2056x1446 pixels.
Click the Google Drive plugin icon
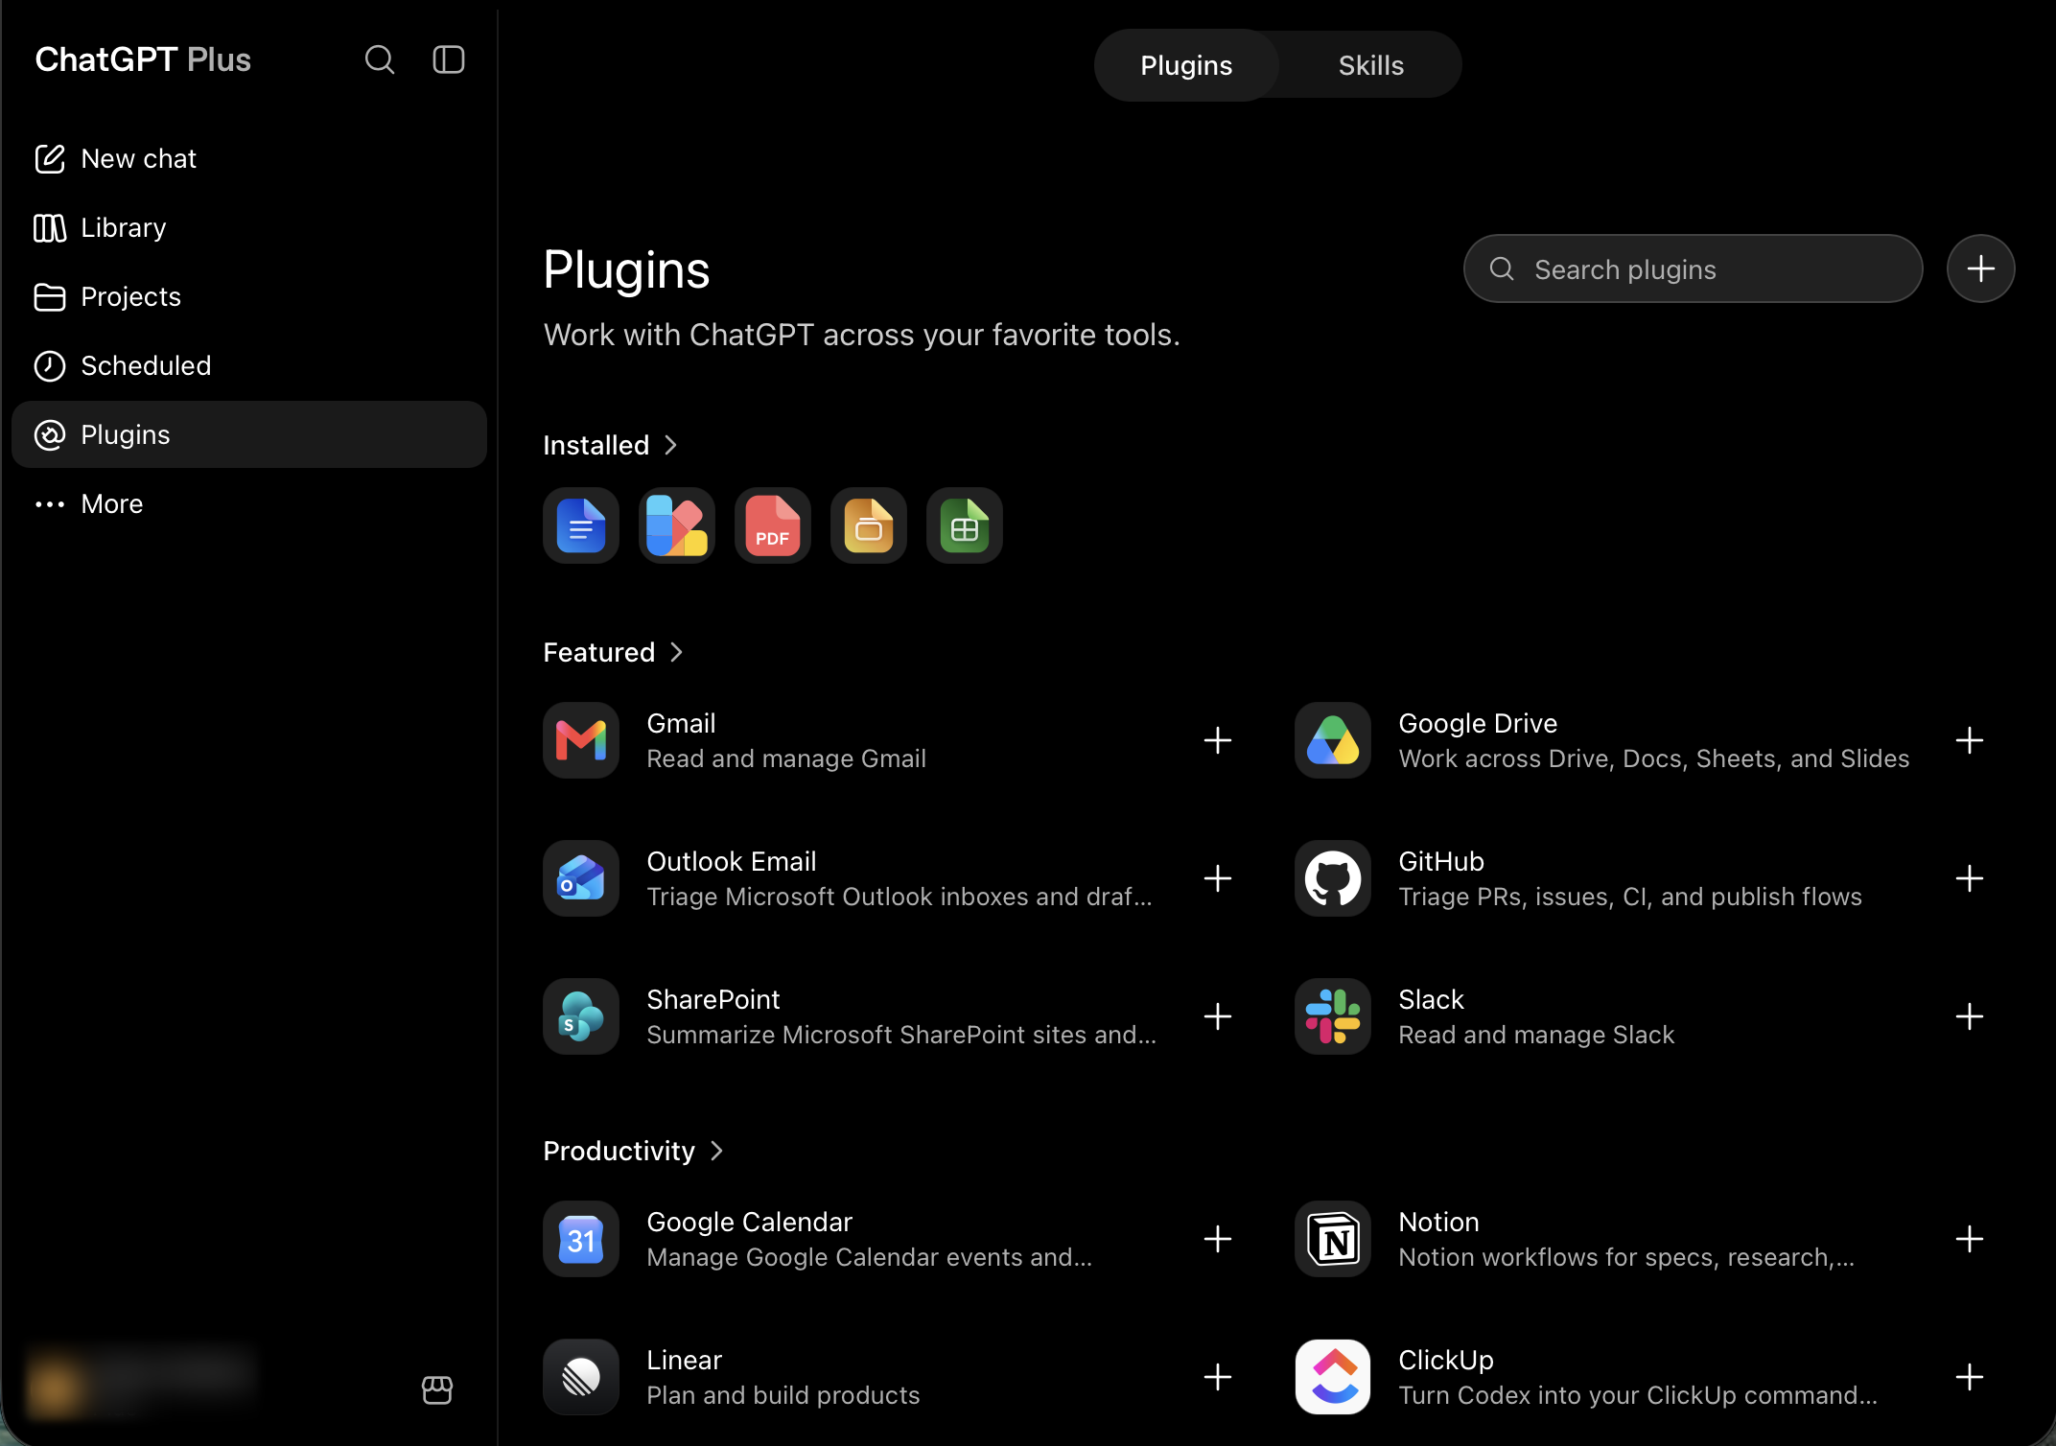coord(1333,740)
